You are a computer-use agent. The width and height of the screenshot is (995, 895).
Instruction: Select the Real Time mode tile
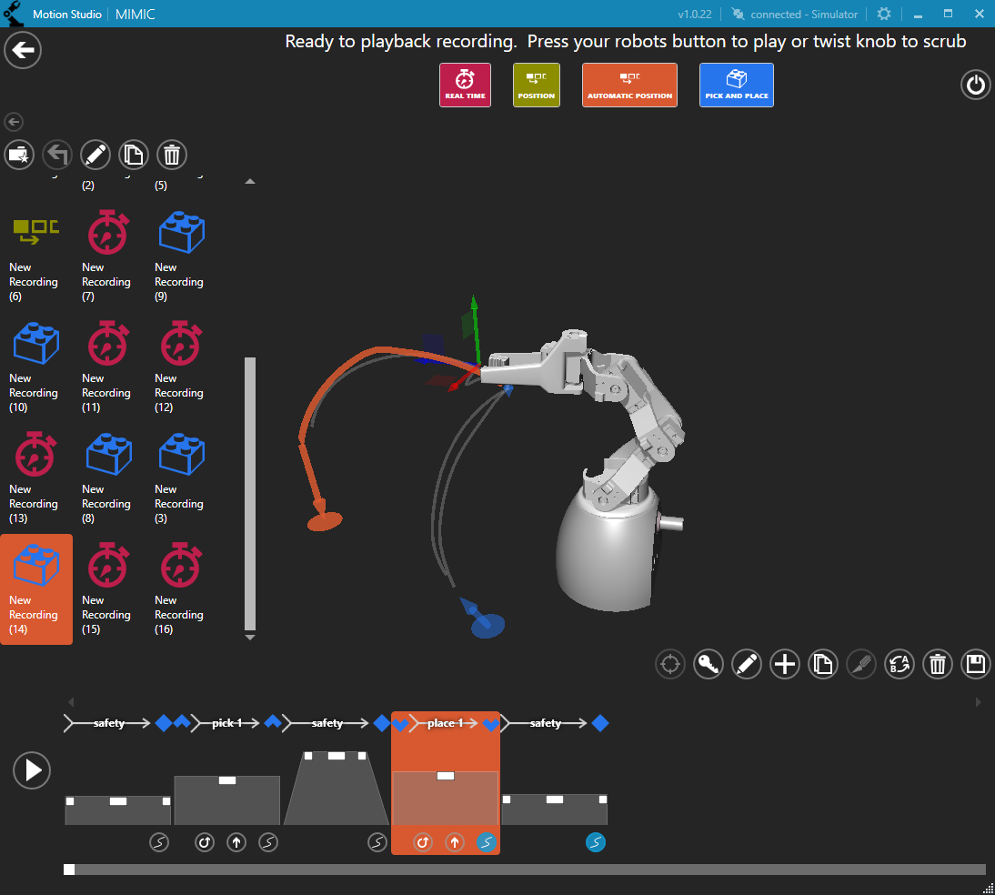[465, 85]
